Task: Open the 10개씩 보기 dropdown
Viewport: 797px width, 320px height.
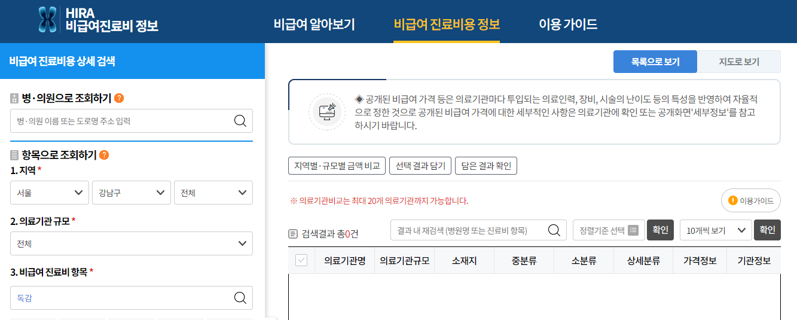Action: (x=716, y=230)
